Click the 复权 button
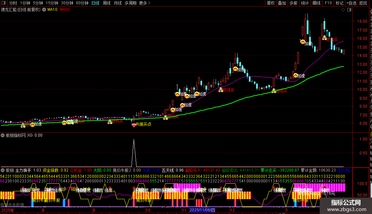 [x=271, y=3]
